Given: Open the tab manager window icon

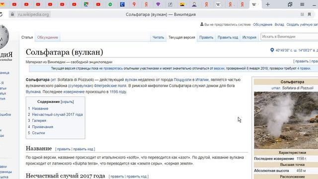Looking at the screenshot, I should (290, 4).
